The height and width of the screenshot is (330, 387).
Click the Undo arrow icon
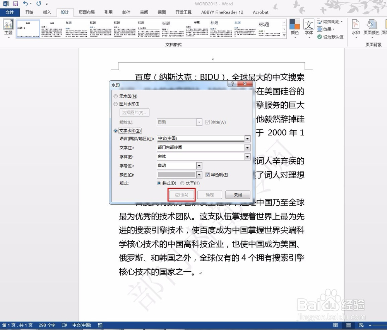tap(26, 3)
